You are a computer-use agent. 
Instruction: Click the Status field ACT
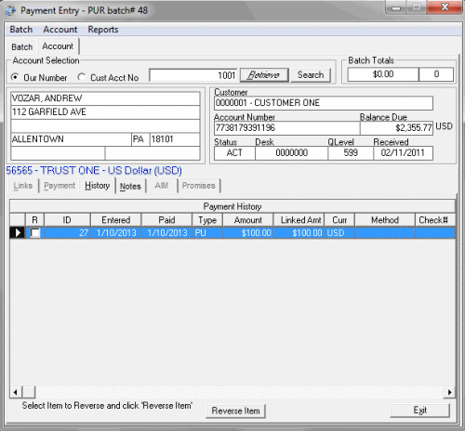[234, 153]
